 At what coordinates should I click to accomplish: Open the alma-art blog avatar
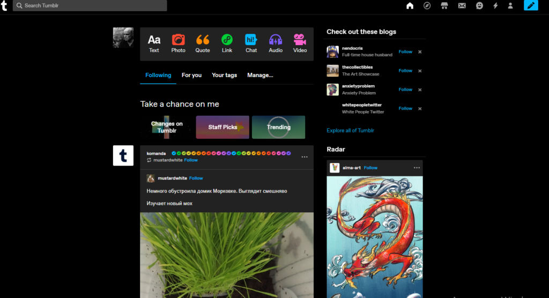click(x=335, y=168)
